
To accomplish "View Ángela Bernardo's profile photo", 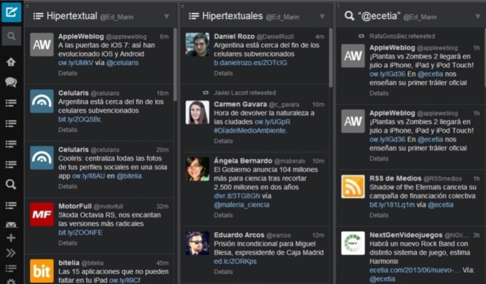I will point(197,169).
